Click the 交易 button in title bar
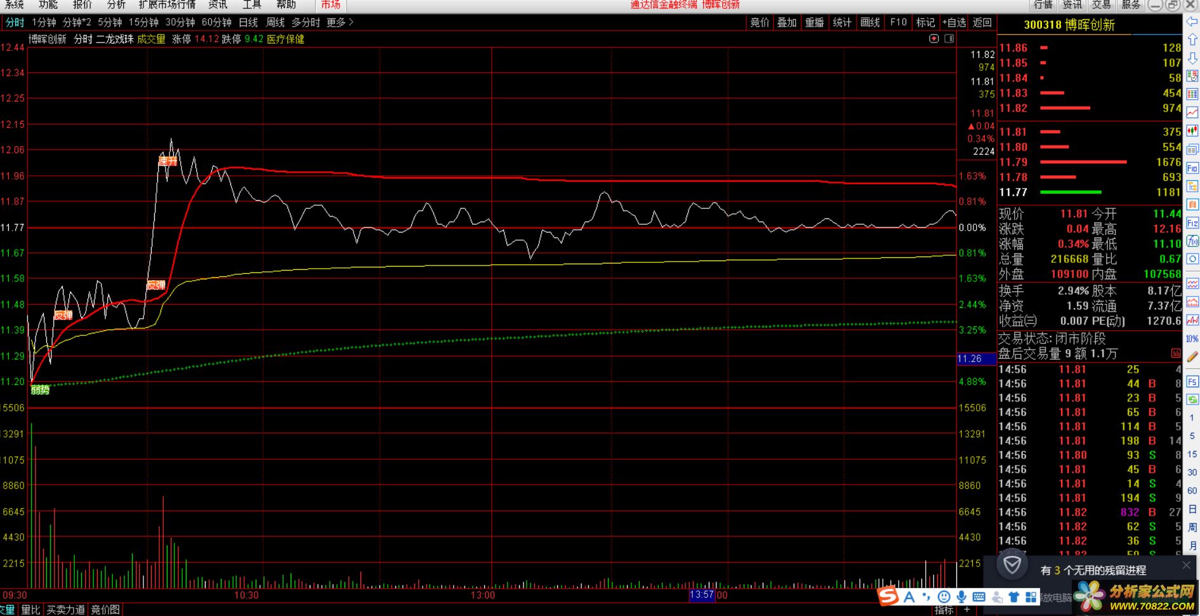The image size is (1200, 616). [x=1102, y=4]
